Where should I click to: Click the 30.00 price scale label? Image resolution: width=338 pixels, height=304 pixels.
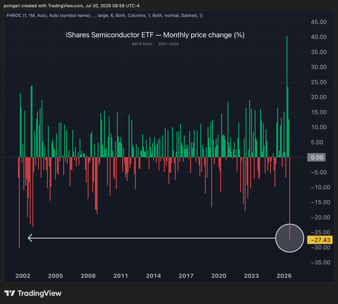(x=319, y=67)
